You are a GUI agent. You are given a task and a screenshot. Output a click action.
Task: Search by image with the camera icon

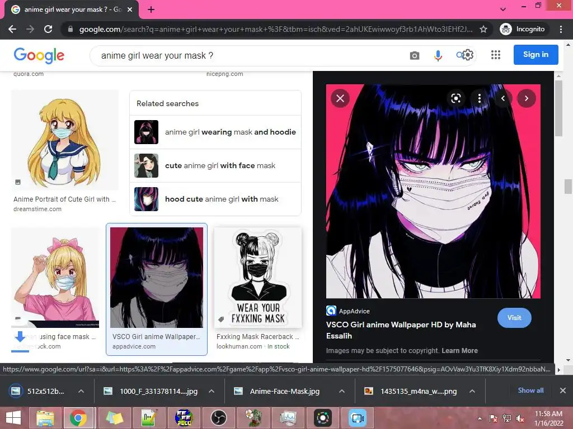pos(415,55)
